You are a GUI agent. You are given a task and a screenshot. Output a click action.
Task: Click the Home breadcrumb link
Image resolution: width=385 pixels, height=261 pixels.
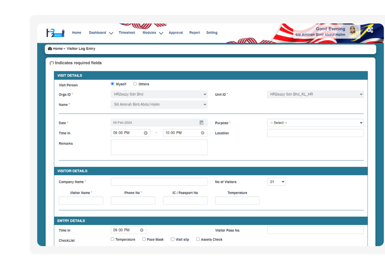click(58, 49)
